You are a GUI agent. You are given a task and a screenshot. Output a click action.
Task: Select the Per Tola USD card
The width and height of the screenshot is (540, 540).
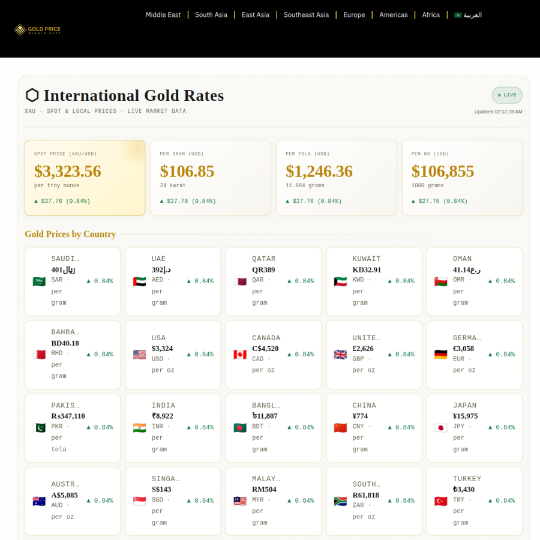click(x=337, y=178)
